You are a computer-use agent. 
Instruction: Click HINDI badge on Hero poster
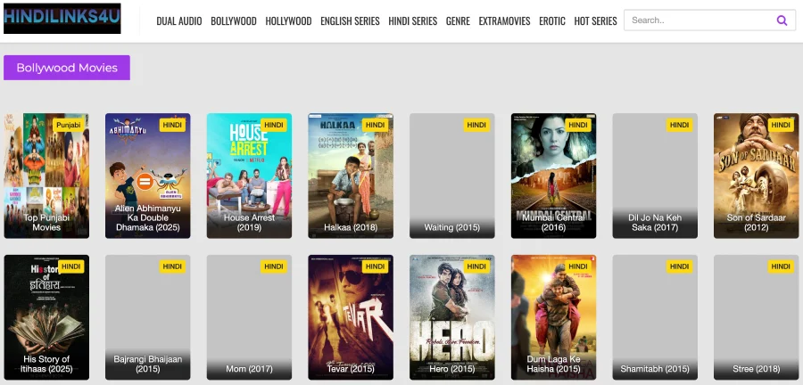tap(476, 266)
